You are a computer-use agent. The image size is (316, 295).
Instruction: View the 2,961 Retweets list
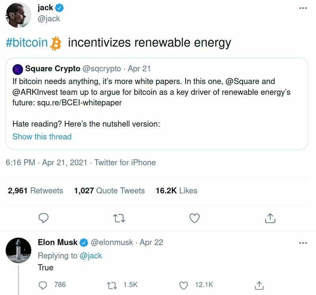36,190
